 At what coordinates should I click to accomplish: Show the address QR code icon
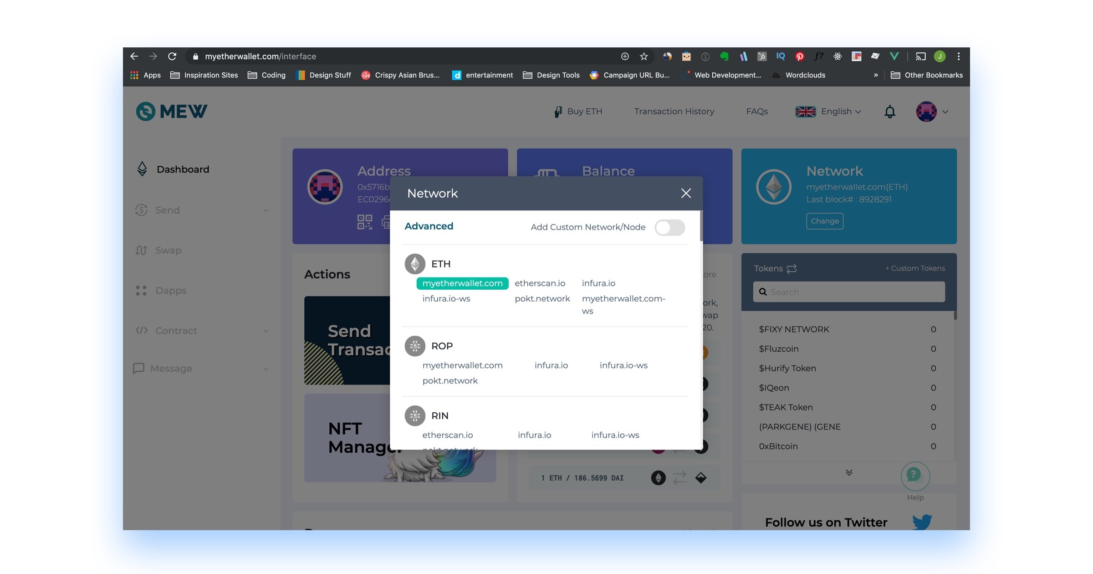[364, 222]
